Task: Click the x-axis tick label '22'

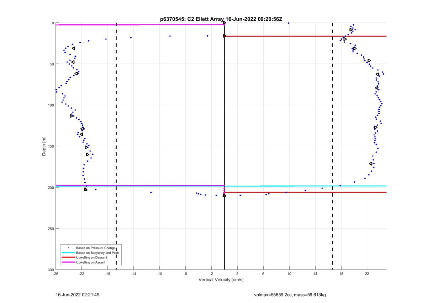Action: [367, 274]
